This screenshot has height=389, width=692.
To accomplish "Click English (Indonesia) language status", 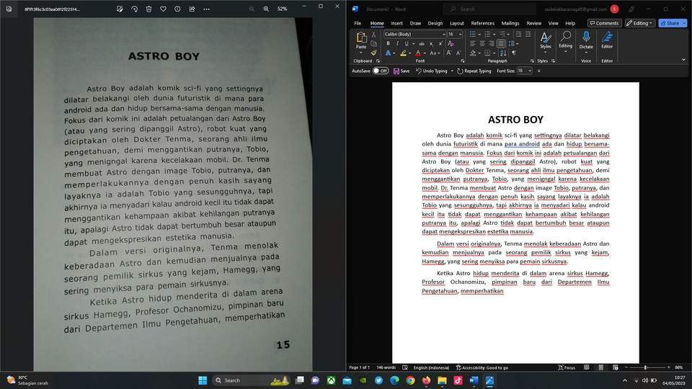I will [431, 367].
